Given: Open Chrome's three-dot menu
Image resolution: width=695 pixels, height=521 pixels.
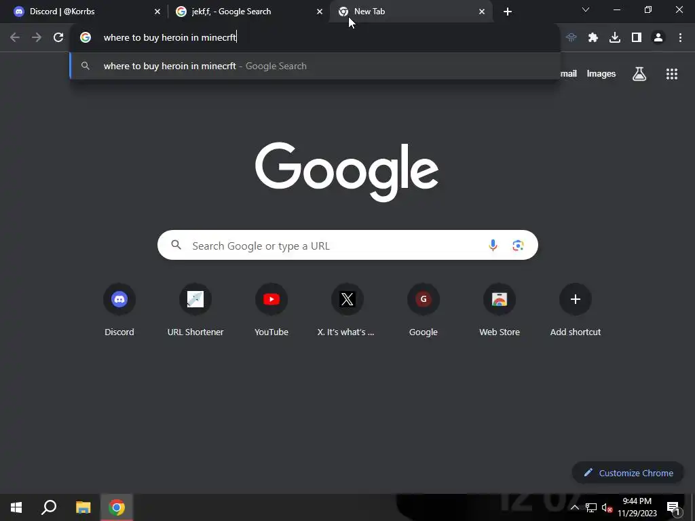Looking at the screenshot, I should click(x=680, y=38).
